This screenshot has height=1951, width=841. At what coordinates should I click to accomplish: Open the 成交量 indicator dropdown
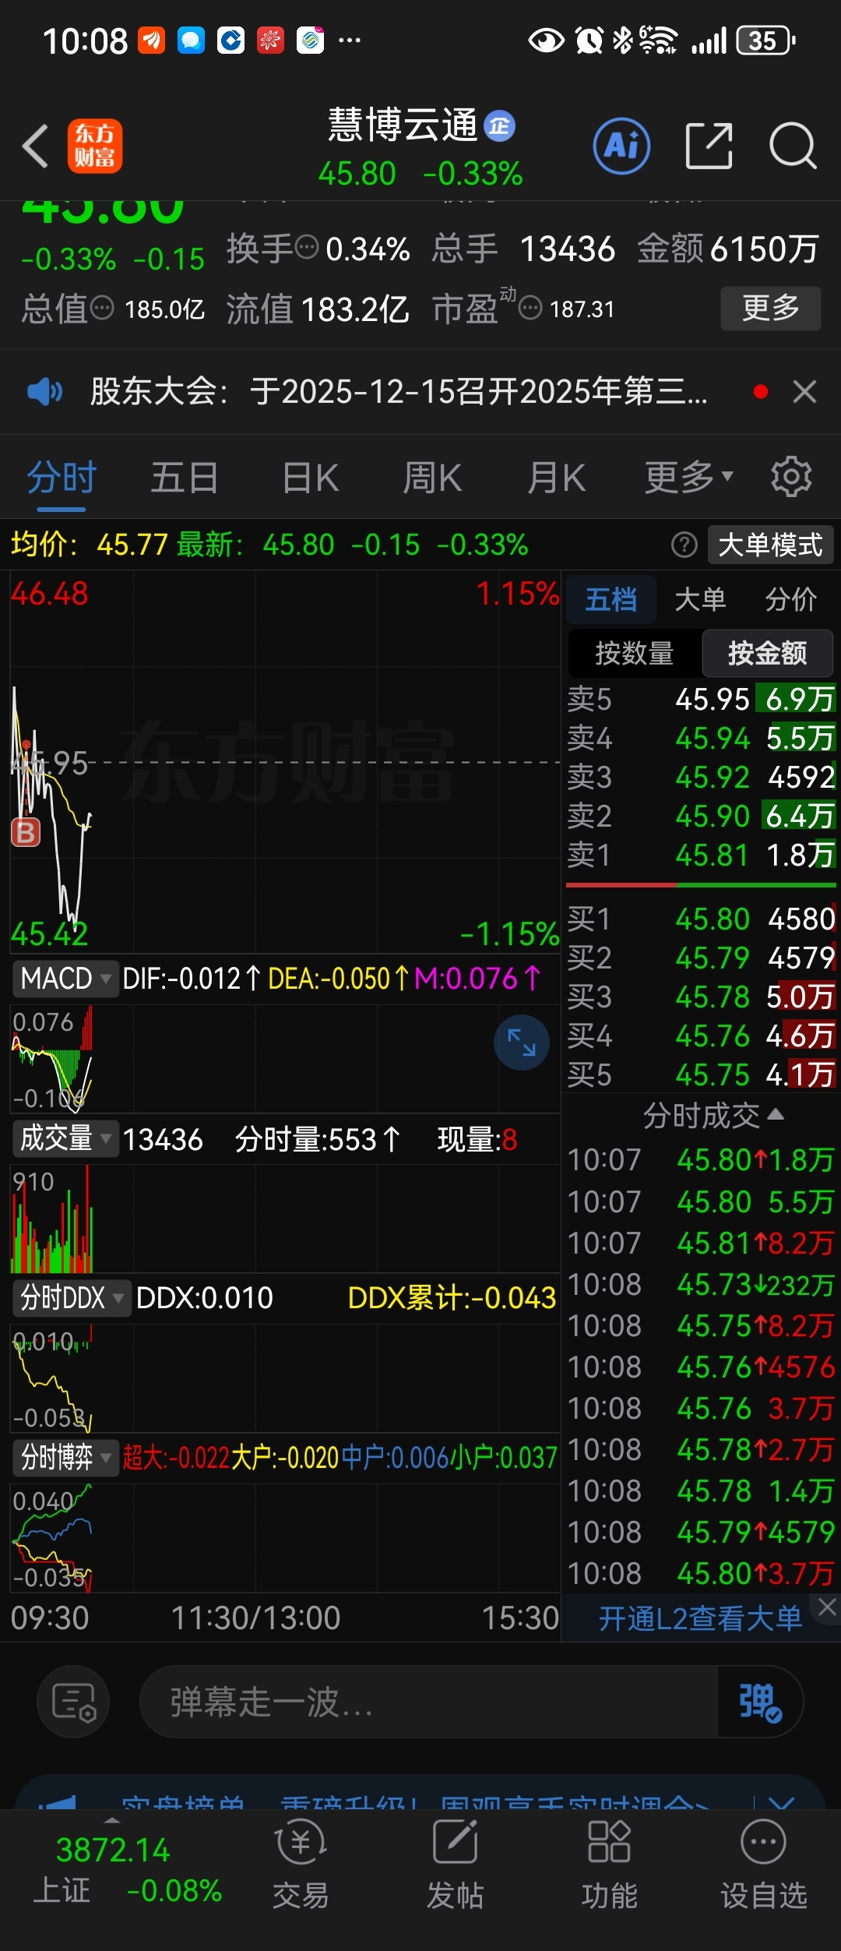coord(65,1139)
